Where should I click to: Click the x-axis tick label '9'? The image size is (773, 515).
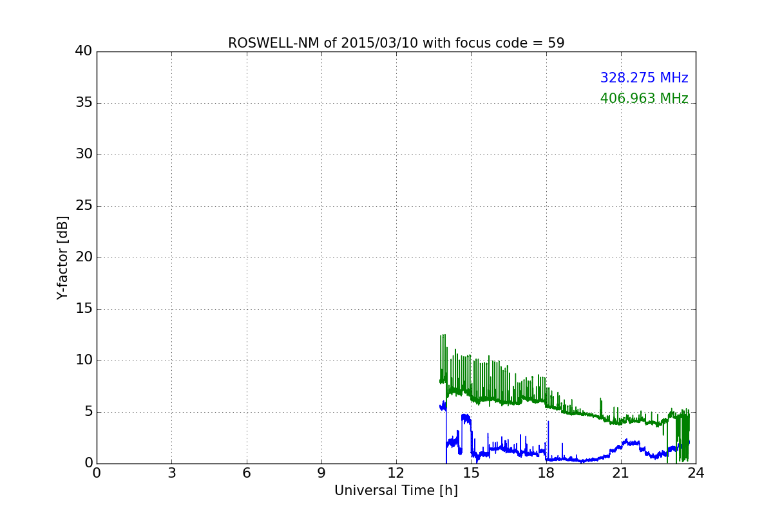(x=321, y=473)
